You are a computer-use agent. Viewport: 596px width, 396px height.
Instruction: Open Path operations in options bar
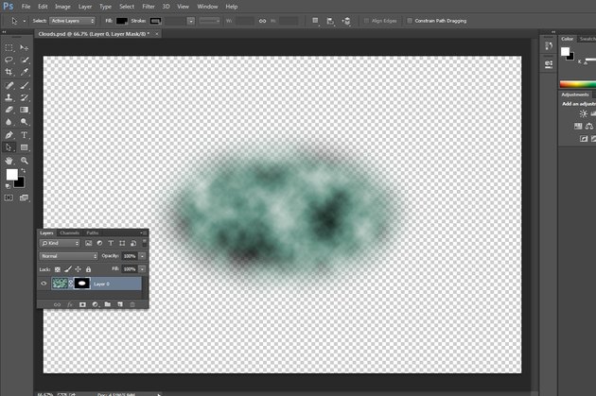point(315,21)
